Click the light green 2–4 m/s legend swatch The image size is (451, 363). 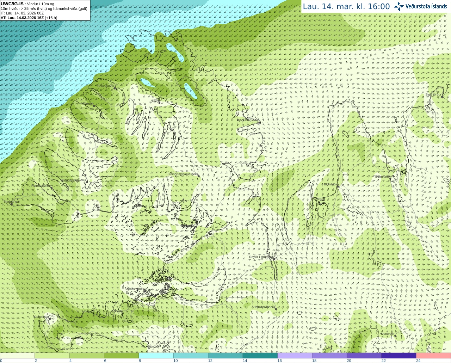pyautogui.click(x=52, y=355)
